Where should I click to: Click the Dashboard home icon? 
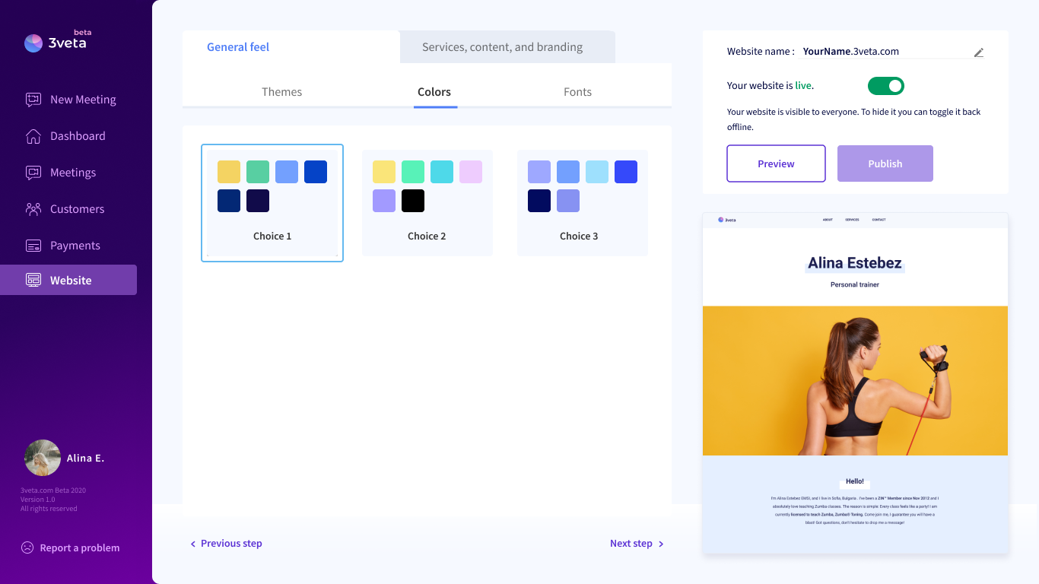[33, 136]
